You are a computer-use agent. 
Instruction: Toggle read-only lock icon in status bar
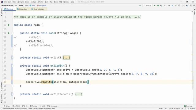(x=182, y=109)
